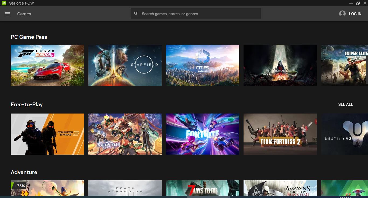Click the GeForce NOW window title text
This screenshot has height=198, width=368.
[x=21, y=3]
